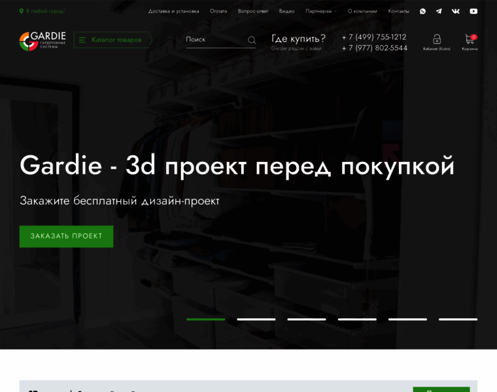Click the Gardie logo
Viewport: 497px width, 392px height.
click(43, 41)
